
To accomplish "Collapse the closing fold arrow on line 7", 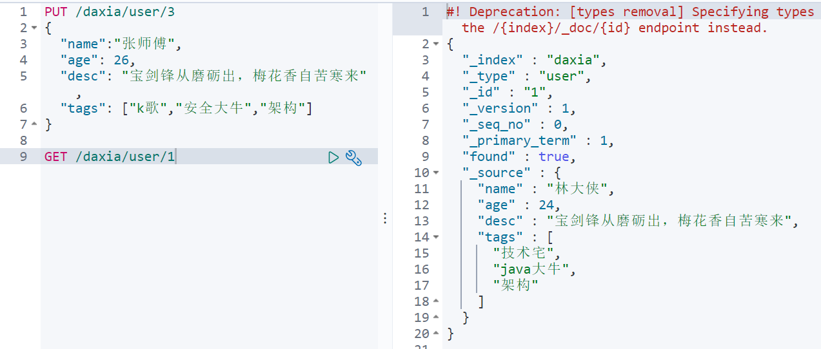I will point(34,124).
